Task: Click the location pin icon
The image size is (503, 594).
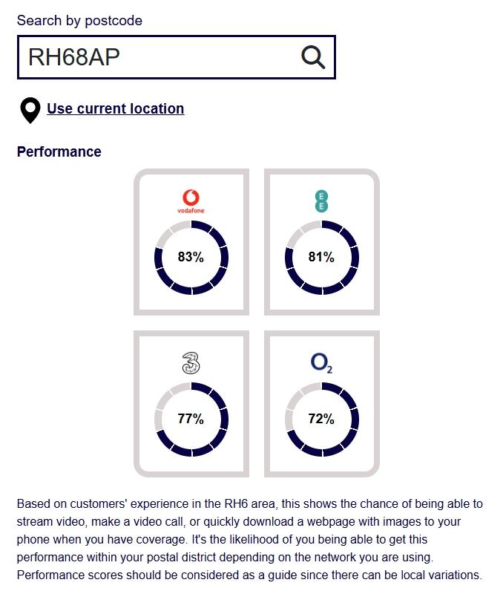Action: pyautogui.click(x=30, y=110)
